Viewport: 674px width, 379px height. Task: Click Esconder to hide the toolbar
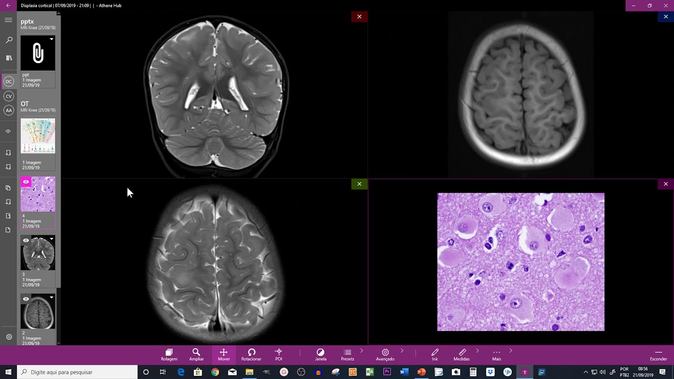(x=658, y=355)
